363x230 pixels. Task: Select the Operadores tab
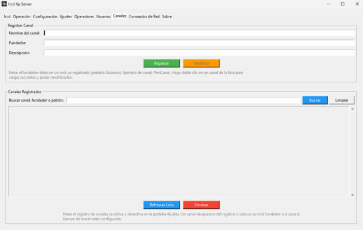pyautogui.click(x=84, y=16)
